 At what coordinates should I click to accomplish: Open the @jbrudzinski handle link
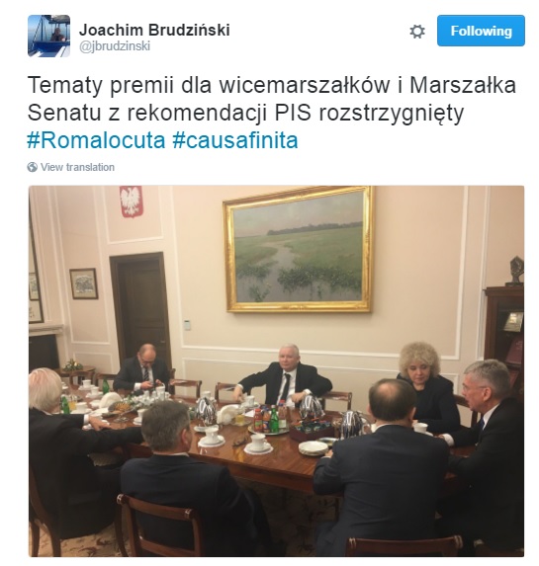pos(115,46)
